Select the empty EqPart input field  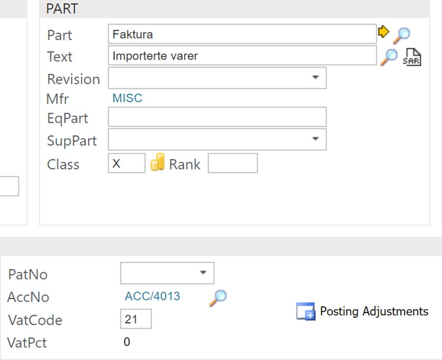click(217, 117)
